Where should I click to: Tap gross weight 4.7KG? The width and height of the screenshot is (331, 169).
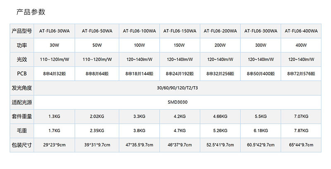click(180, 131)
